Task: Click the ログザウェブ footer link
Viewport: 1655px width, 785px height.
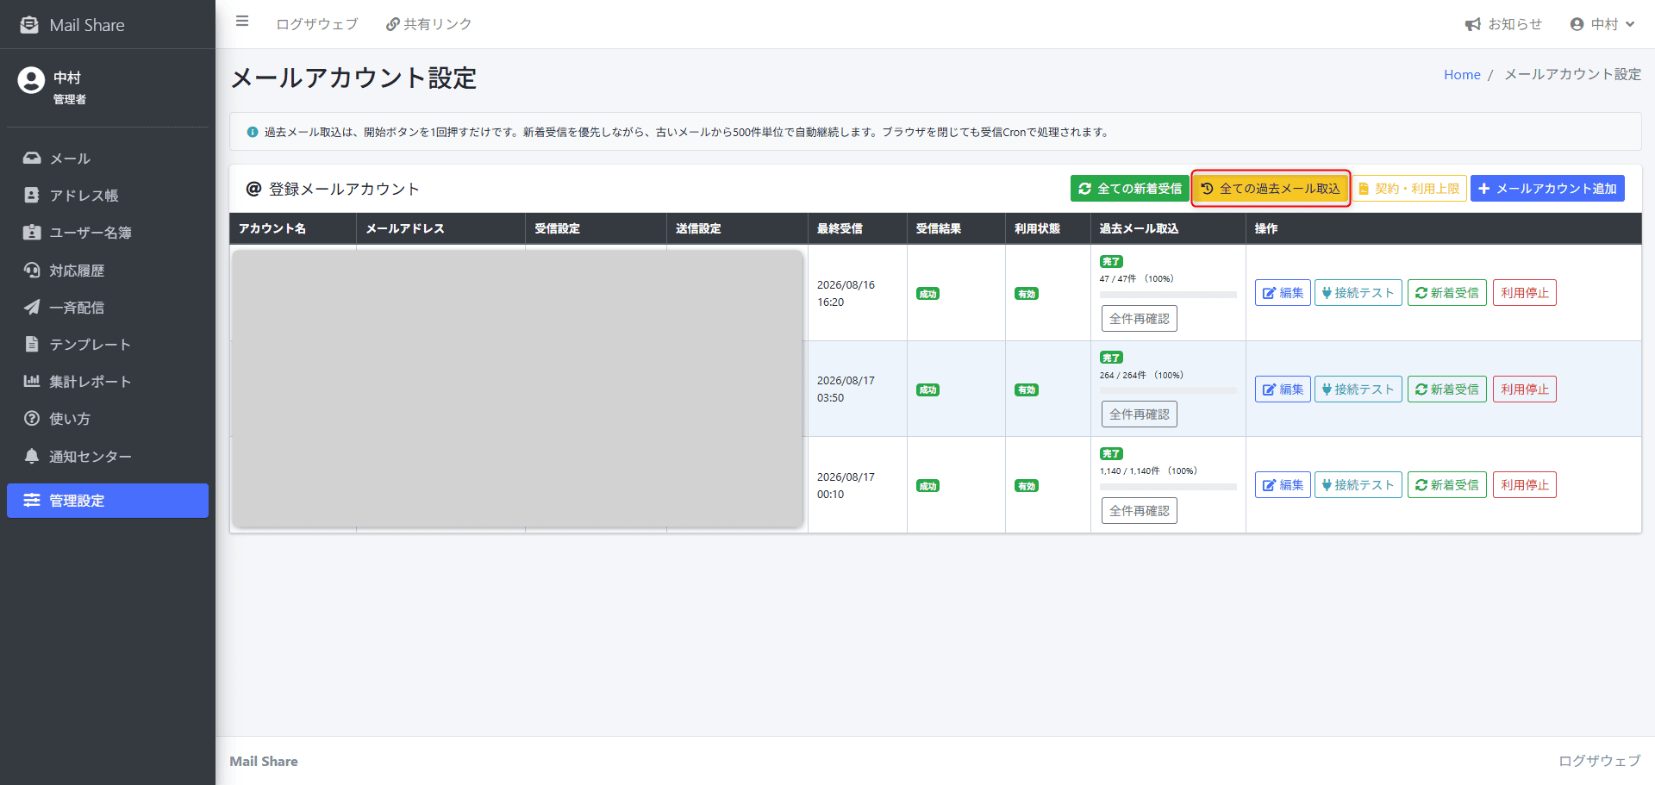Action: [x=1600, y=761]
